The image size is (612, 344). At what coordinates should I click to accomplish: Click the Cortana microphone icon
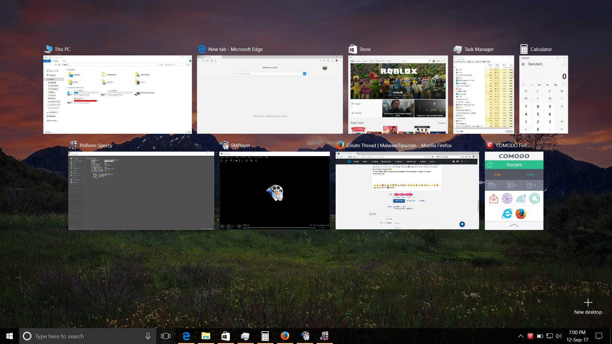coord(148,336)
